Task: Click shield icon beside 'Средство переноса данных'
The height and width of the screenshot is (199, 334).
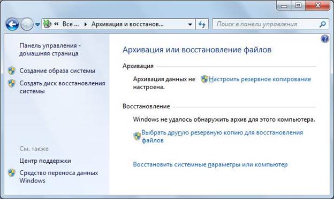Action: [x=12, y=173]
